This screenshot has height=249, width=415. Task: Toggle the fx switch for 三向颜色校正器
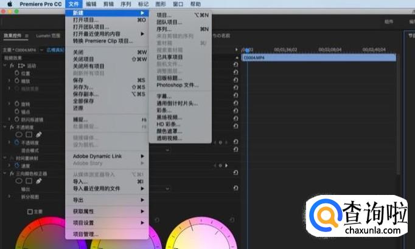coord(12,173)
